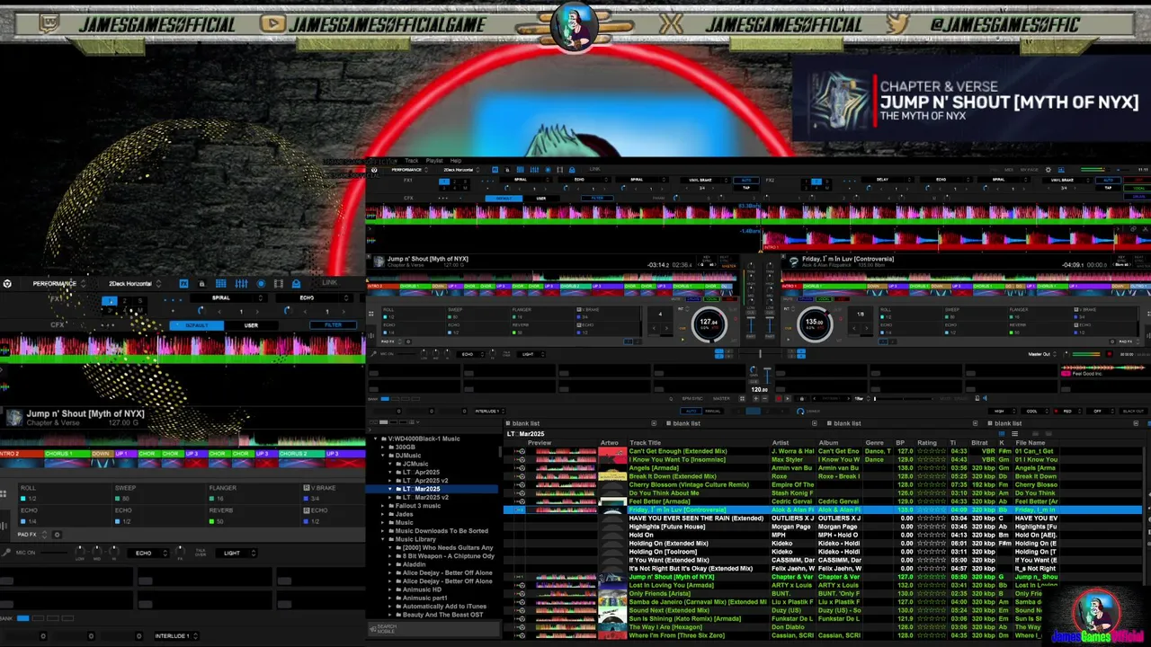Switch lighting to MANUAL mode
Viewport: 1151px width, 647px height.
coord(713,411)
